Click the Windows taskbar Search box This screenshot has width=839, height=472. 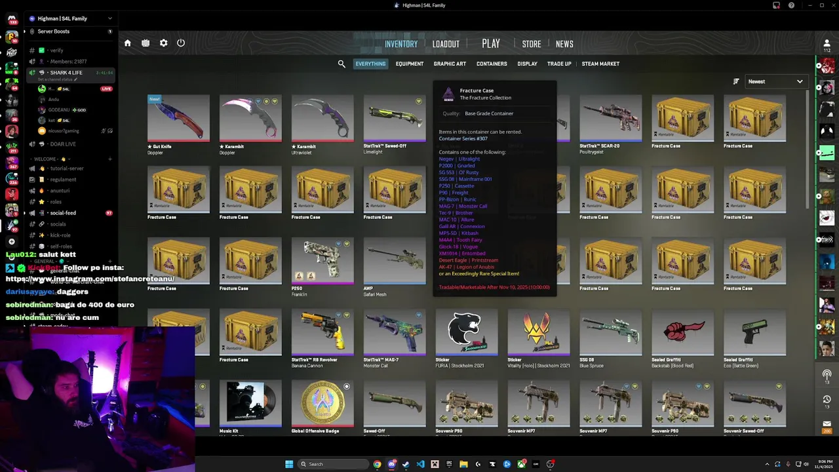point(332,464)
